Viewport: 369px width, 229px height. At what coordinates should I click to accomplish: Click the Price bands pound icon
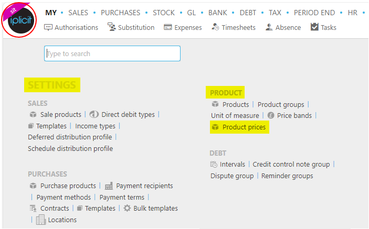click(271, 115)
